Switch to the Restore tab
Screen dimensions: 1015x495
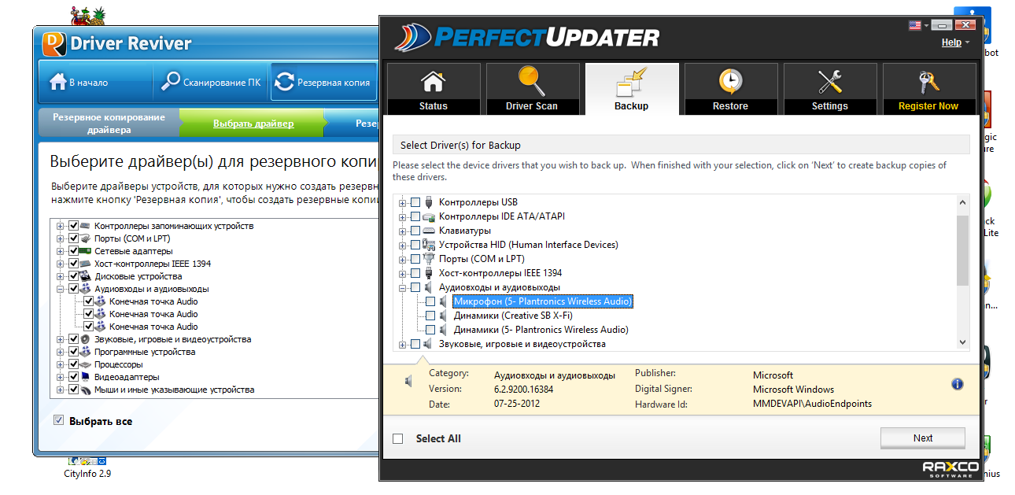tap(730, 89)
